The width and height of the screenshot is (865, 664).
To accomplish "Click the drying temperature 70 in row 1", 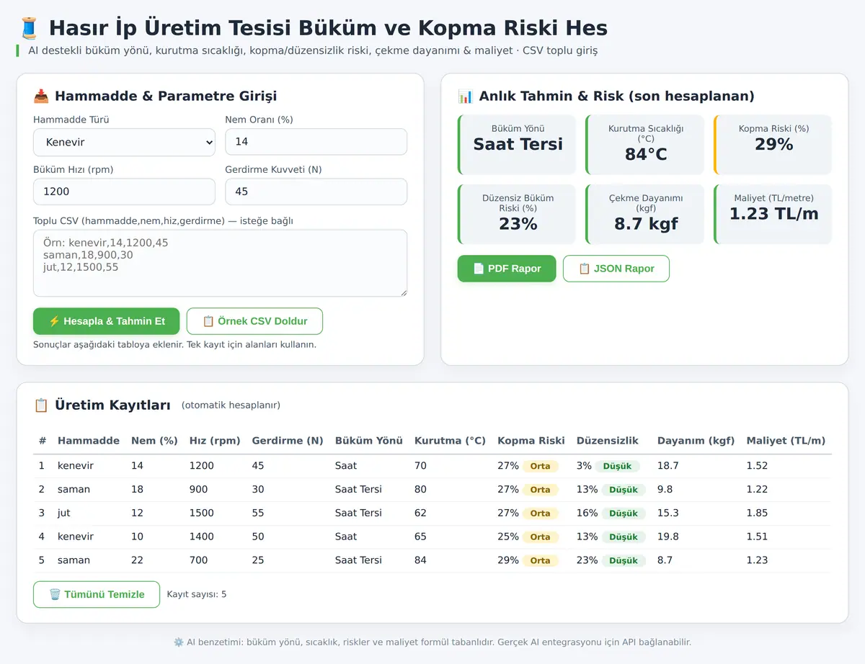I will (420, 466).
